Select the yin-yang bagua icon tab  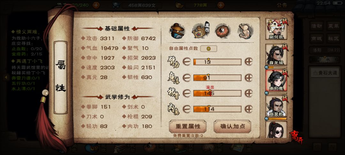222,31
